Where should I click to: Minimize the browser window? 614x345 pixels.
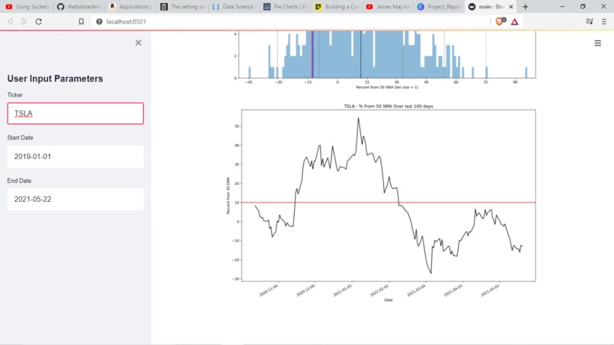(x=562, y=7)
